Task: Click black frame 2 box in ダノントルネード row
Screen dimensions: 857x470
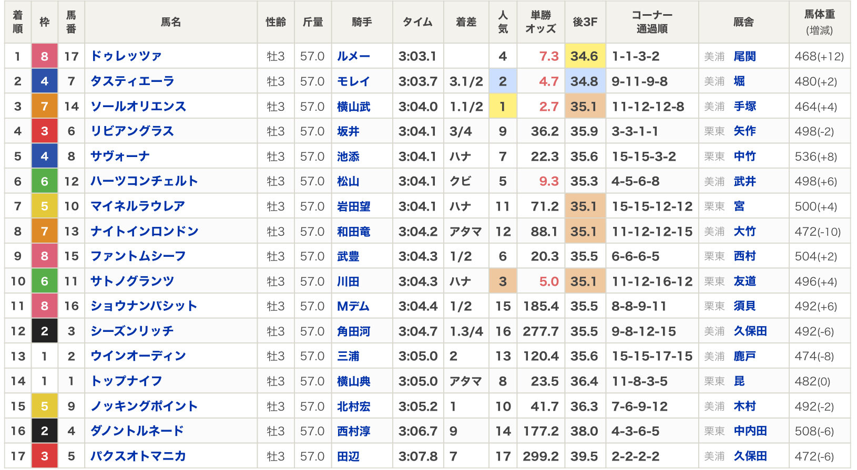Action: [45, 431]
